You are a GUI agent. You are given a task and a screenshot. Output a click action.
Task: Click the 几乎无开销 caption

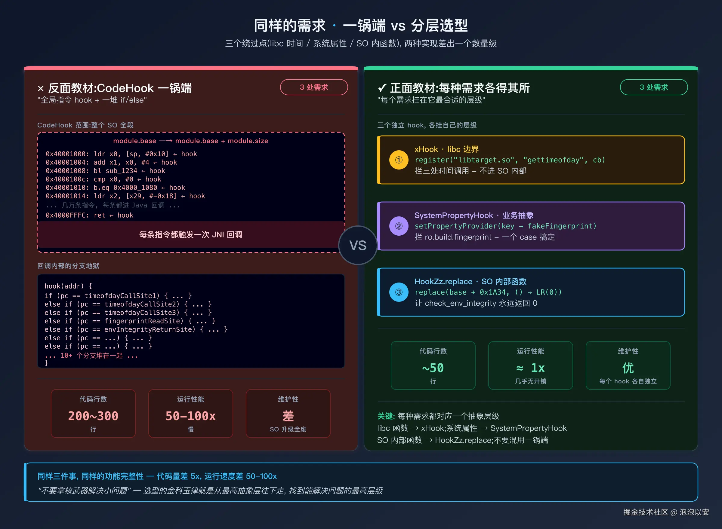coord(530,381)
